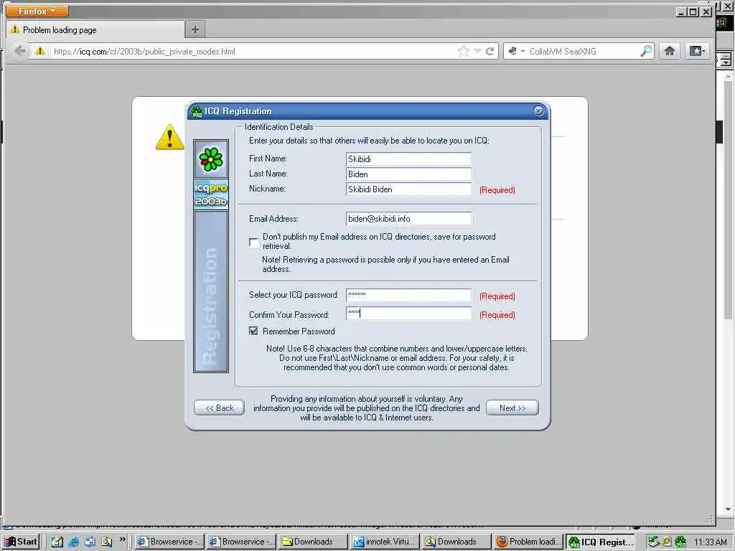
Task: Click the second system tray icon
Action: tap(668, 542)
